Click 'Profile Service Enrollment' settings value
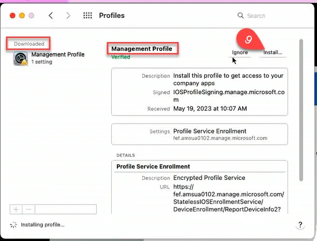This screenshot has width=317, height=241. point(210,131)
